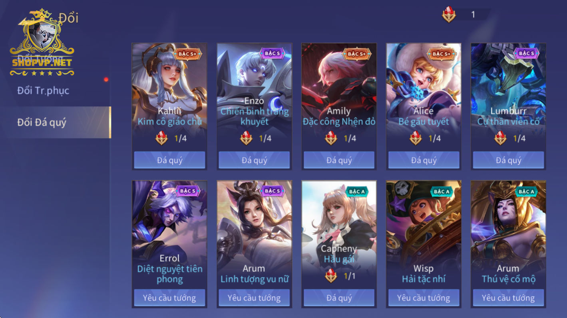Screen dimensions: 567x318
Task: Click the BẬC S badge on Enzo's card
Action: point(273,53)
